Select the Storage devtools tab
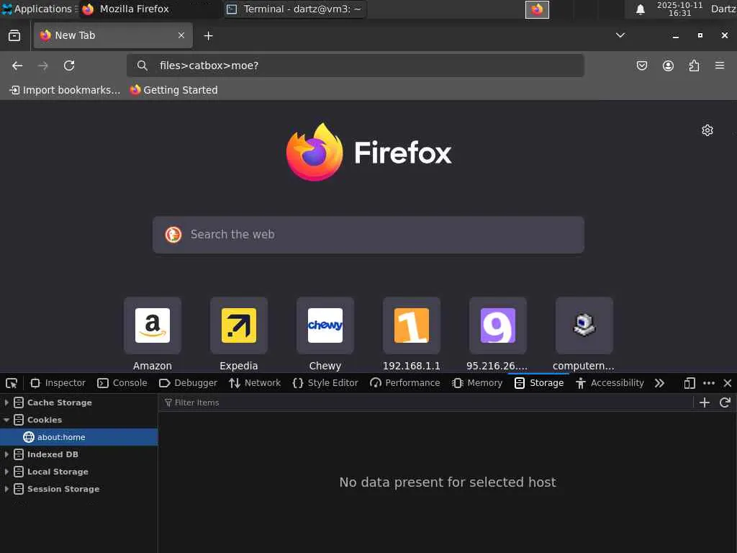 pos(539,383)
